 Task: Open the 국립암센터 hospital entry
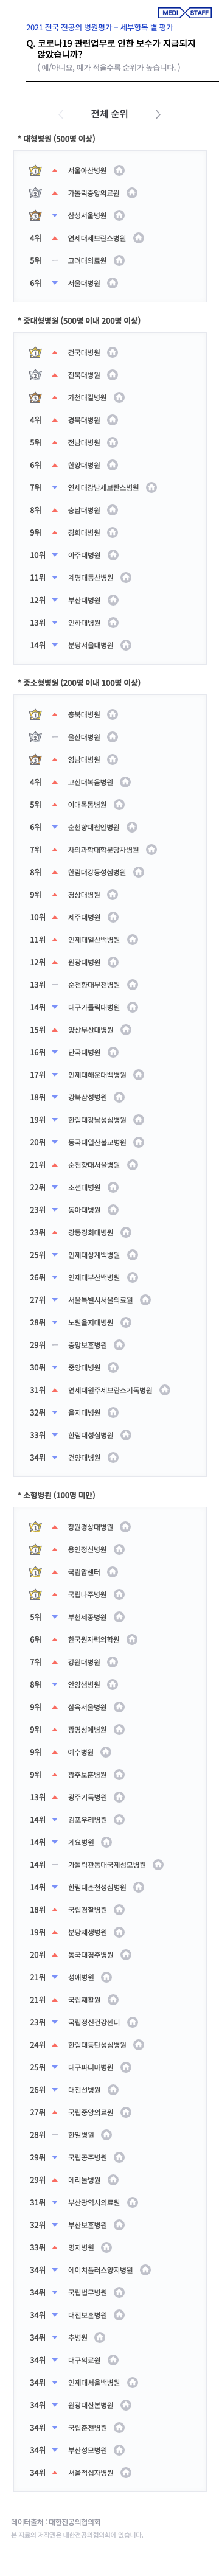(83, 1571)
